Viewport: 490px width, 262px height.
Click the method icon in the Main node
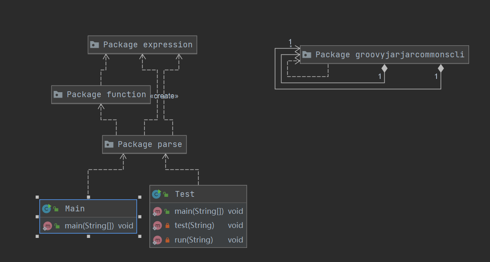pos(47,226)
